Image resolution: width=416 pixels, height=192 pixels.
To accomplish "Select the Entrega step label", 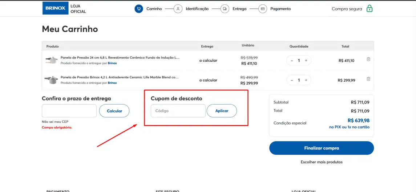I will [239, 9].
